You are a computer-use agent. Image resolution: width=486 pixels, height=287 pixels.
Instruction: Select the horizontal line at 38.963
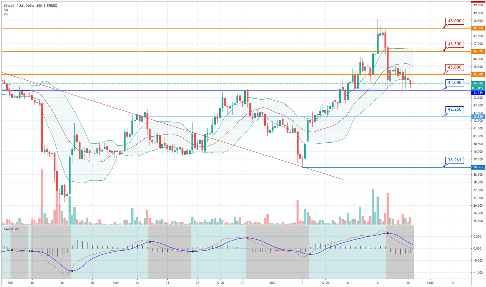pos(364,167)
